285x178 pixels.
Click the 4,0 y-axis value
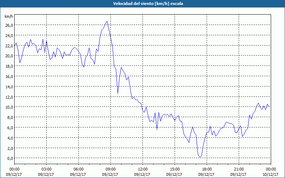10,138
